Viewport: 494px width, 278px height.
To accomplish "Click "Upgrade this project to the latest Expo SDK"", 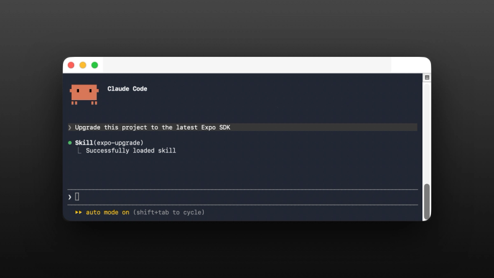I will (153, 127).
